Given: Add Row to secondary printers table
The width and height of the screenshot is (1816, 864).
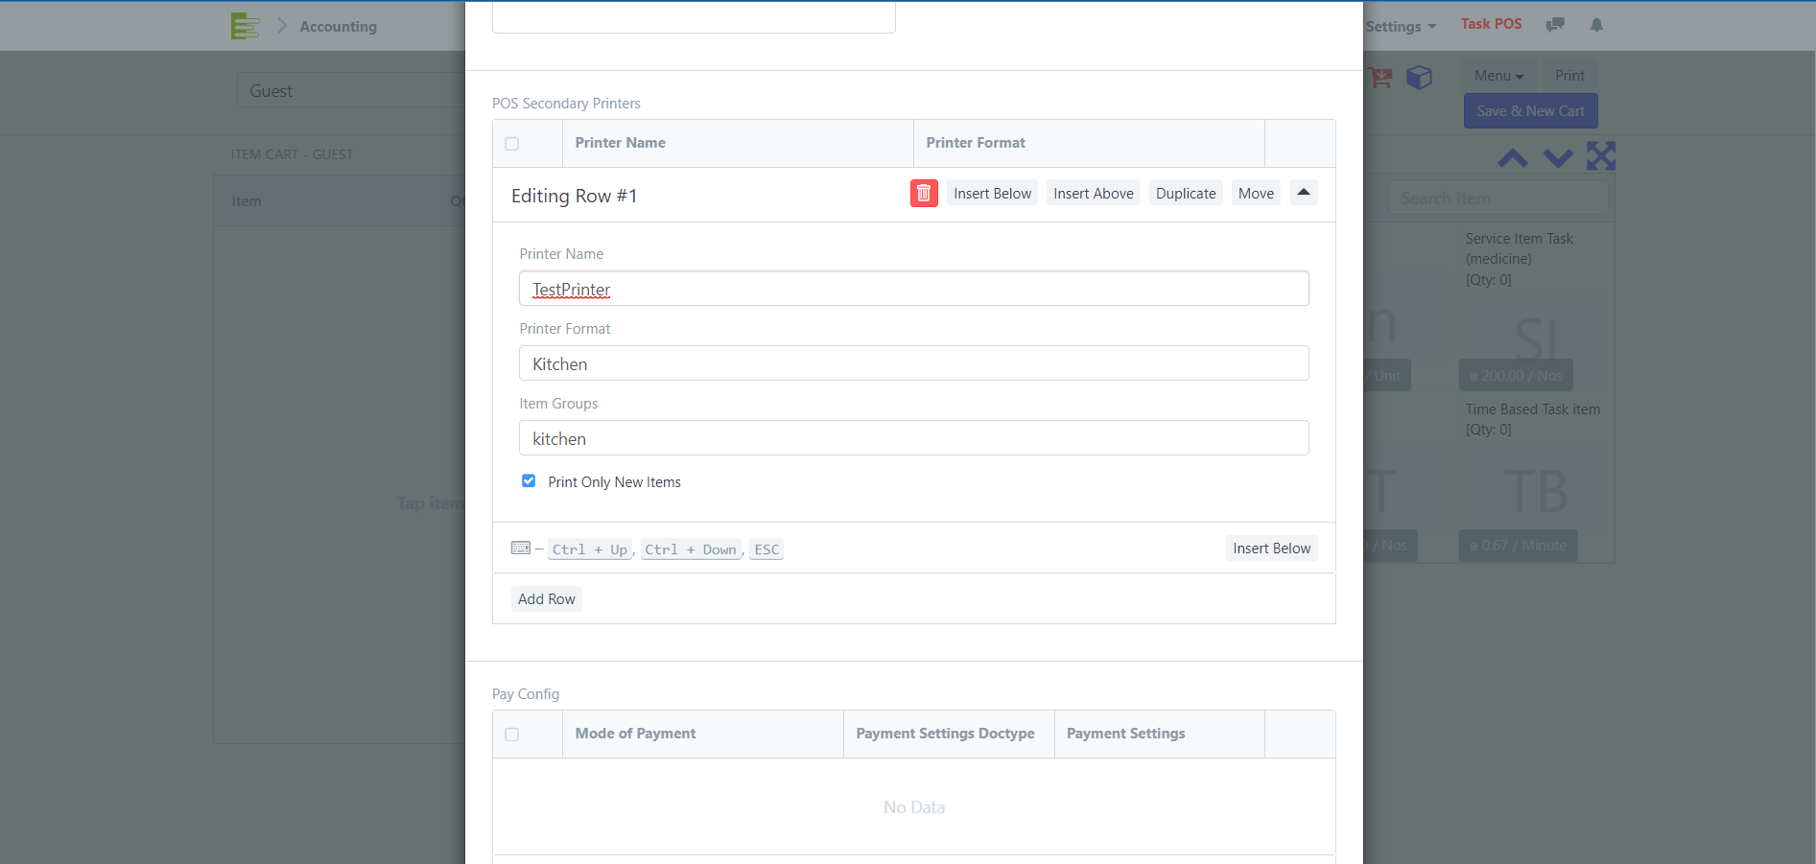Looking at the screenshot, I should (x=547, y=598).
